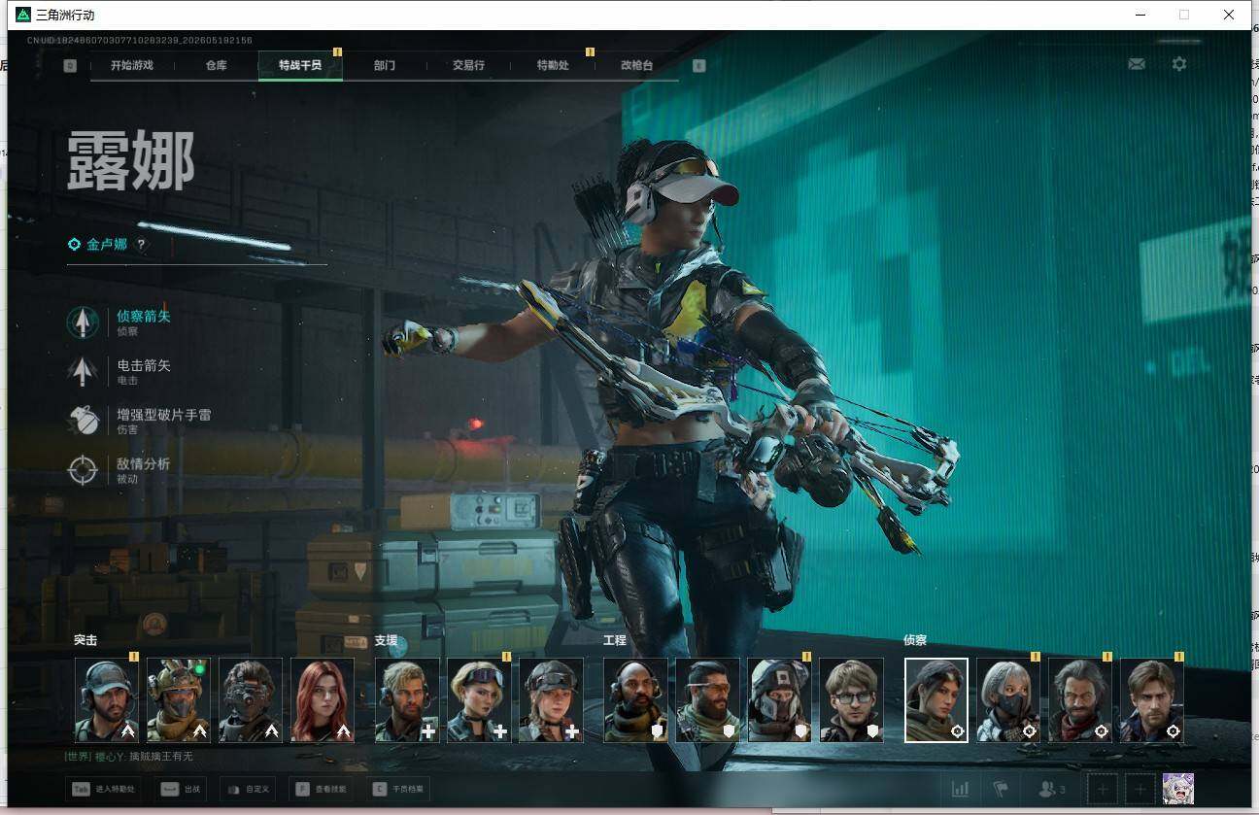This screenshot has height=815, width=1259.
Task: Click the 金卢娜 operator title label
Action: (x=107, y=245)
